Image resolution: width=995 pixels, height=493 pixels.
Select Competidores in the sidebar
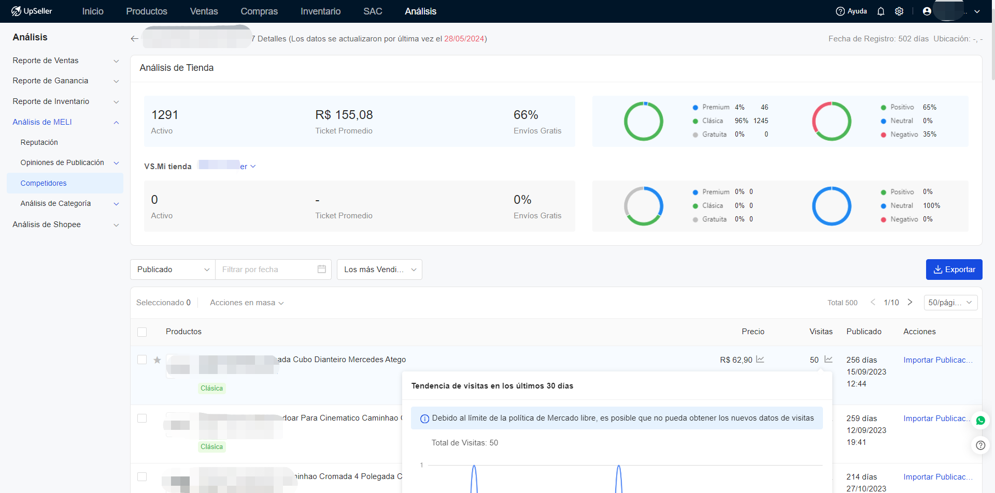click(x=65, y=183)
